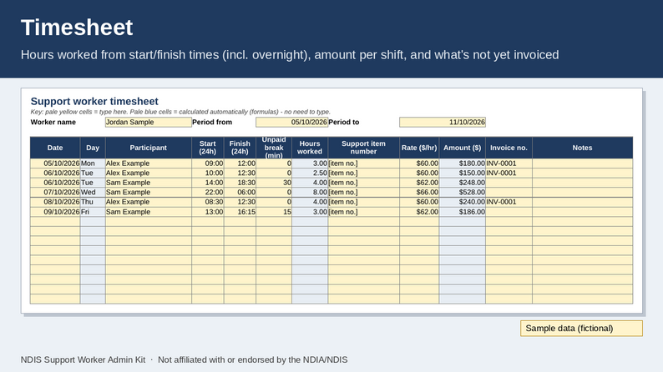Click the Participant column header
Screen dimensions: 663x372
tap(149, 148)
